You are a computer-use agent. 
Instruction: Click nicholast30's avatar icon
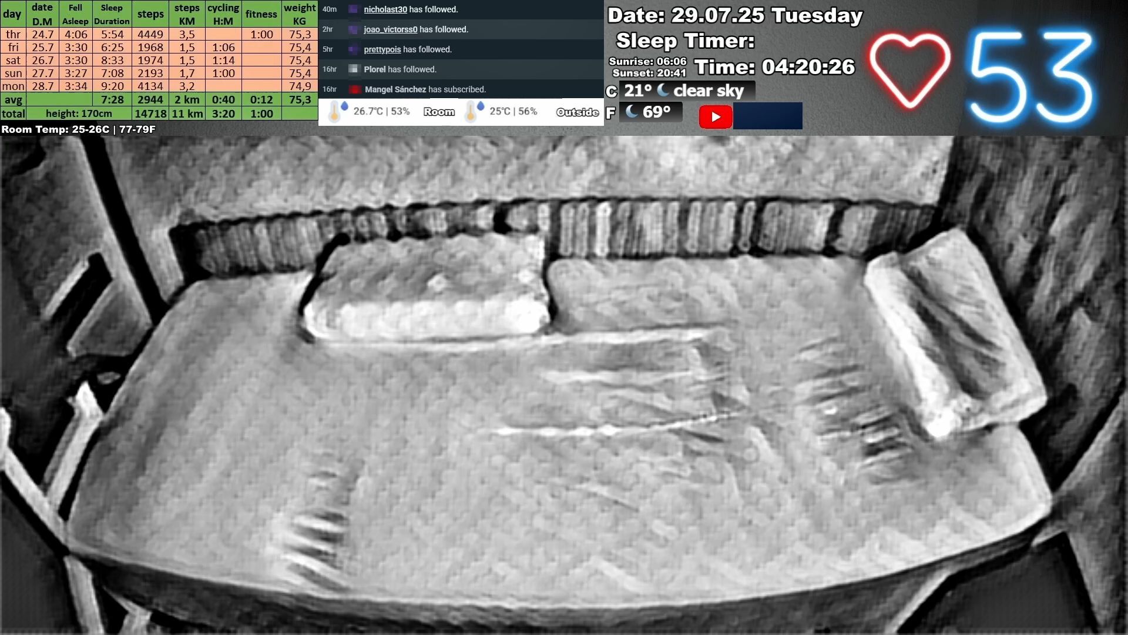(353, 9)
